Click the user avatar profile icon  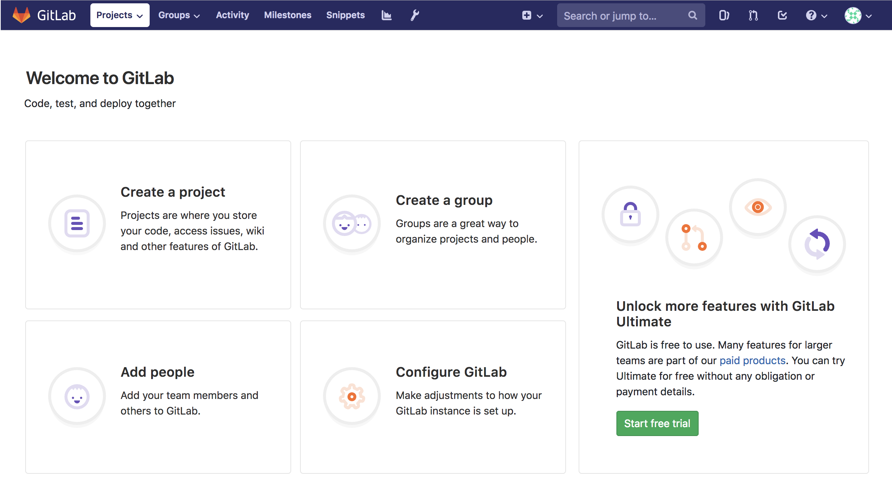(x=853, y=15)
